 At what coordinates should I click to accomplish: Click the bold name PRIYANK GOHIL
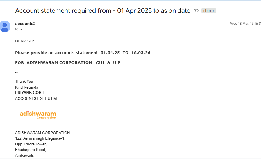(30, 93)
